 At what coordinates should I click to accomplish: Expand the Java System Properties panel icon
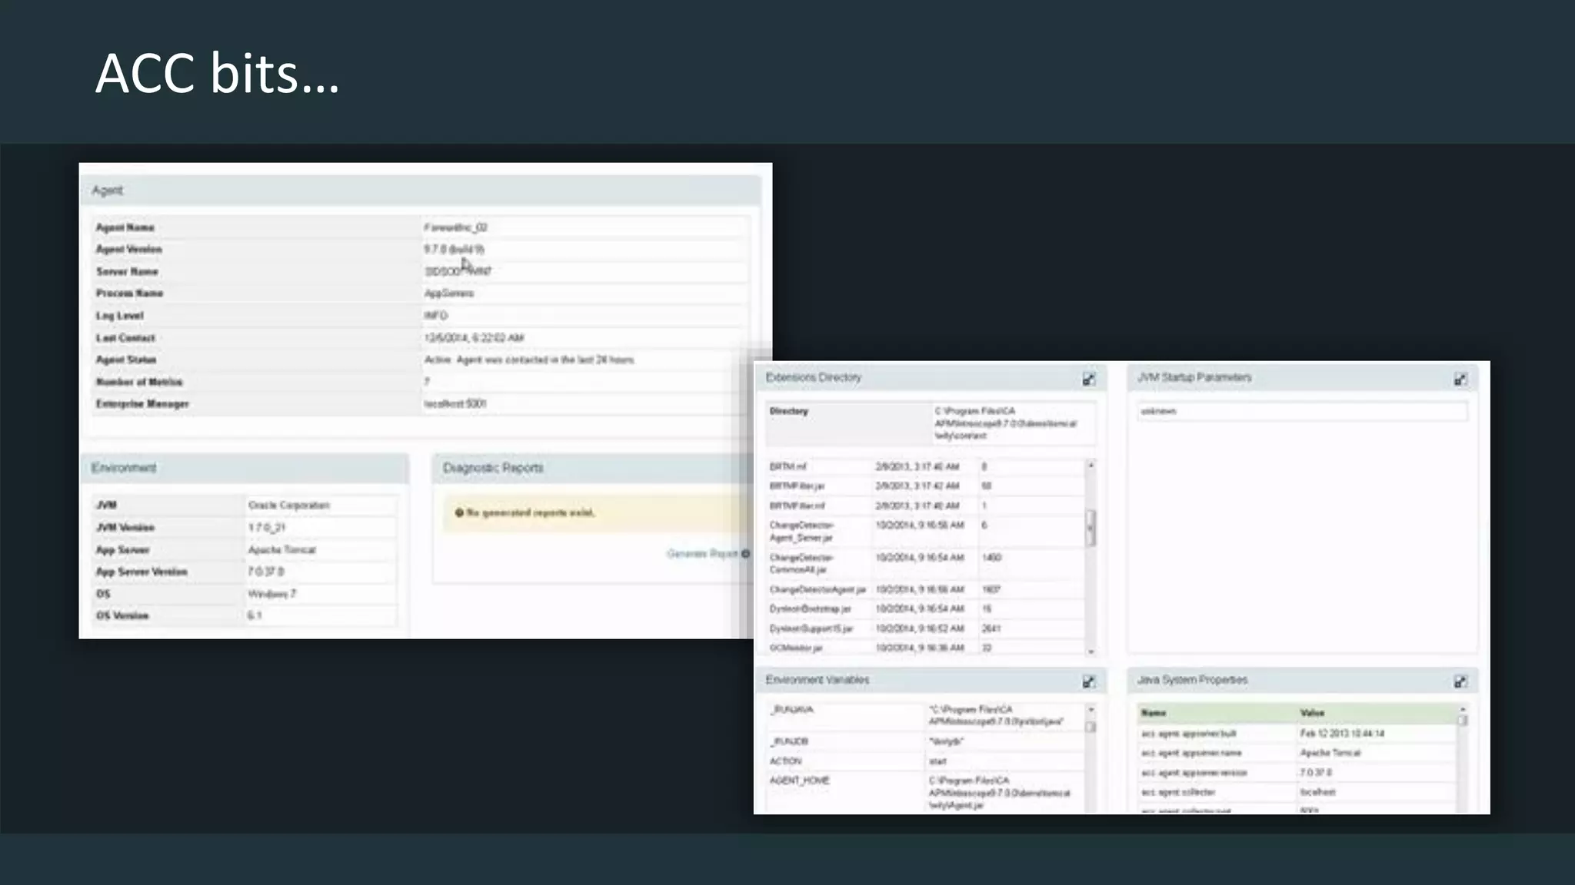(x=1460, y=681)
